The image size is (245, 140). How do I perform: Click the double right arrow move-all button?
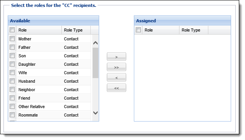[117, 67]
